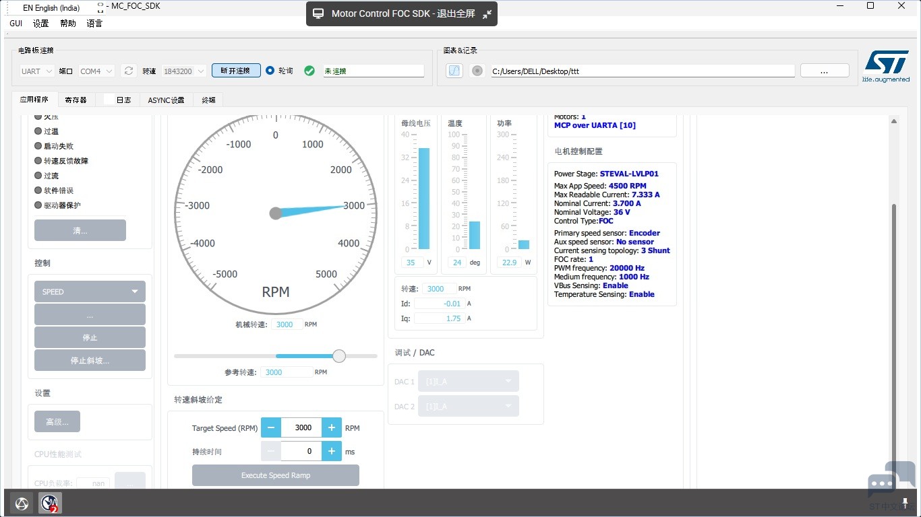Screen dimensions: 921x517
Task: Toggle the checkbox beside 日志 tab
Action: tap(109, 100)
